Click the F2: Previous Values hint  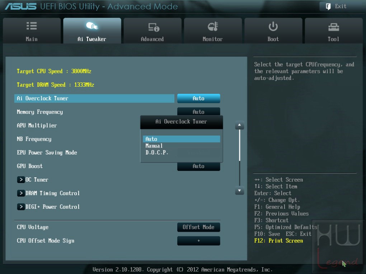tap(281, 214)
